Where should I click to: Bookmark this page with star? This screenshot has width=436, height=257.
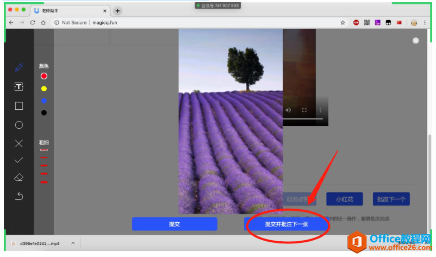coord(342,22)
